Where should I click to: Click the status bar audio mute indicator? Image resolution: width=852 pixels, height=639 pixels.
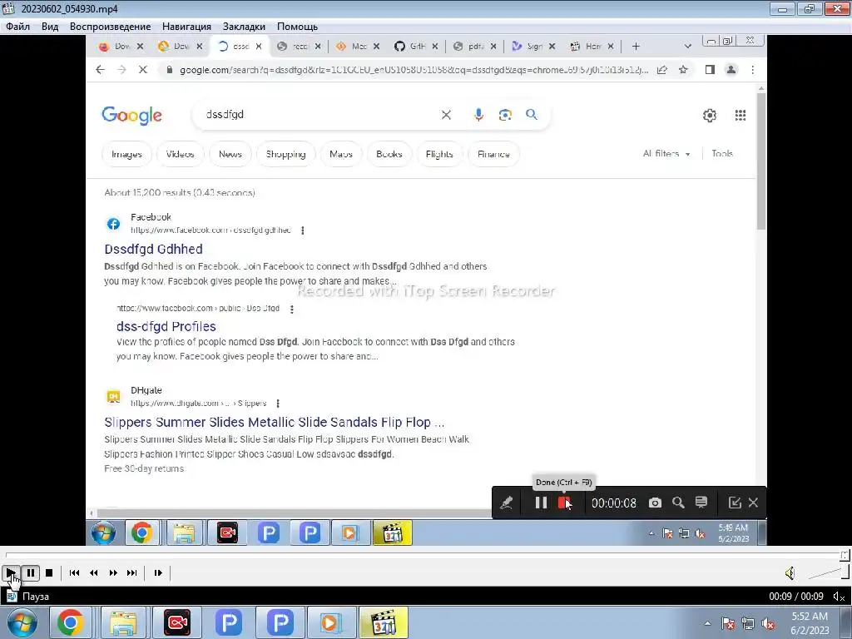(839, 596)
